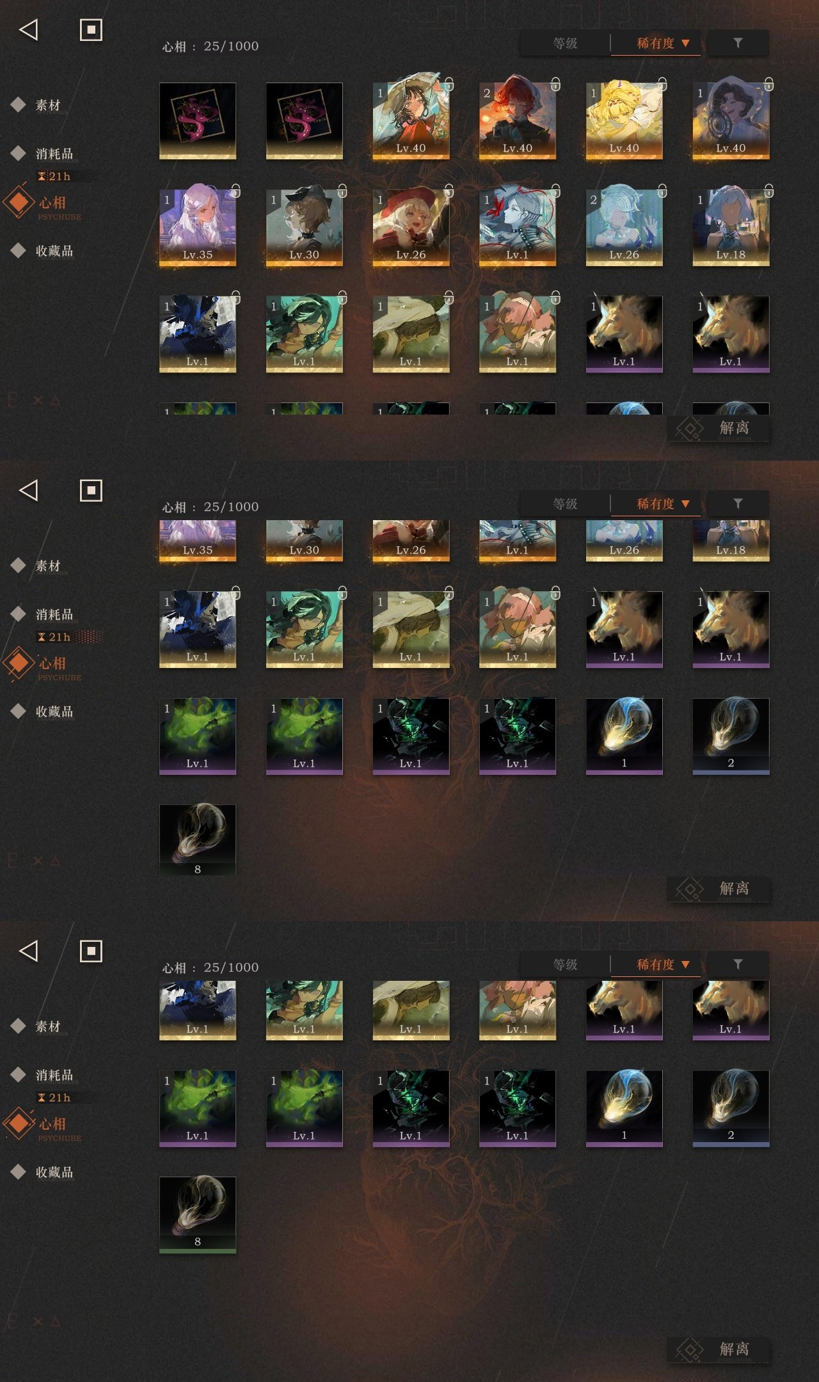Select the Lv.40 red-haired character psychube
This screenshot has width=819, height=1382.
[x=517, y=120]
